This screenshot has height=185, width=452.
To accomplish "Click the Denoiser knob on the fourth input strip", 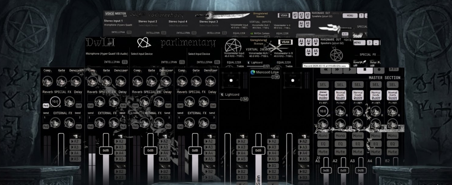I will 210,81.
